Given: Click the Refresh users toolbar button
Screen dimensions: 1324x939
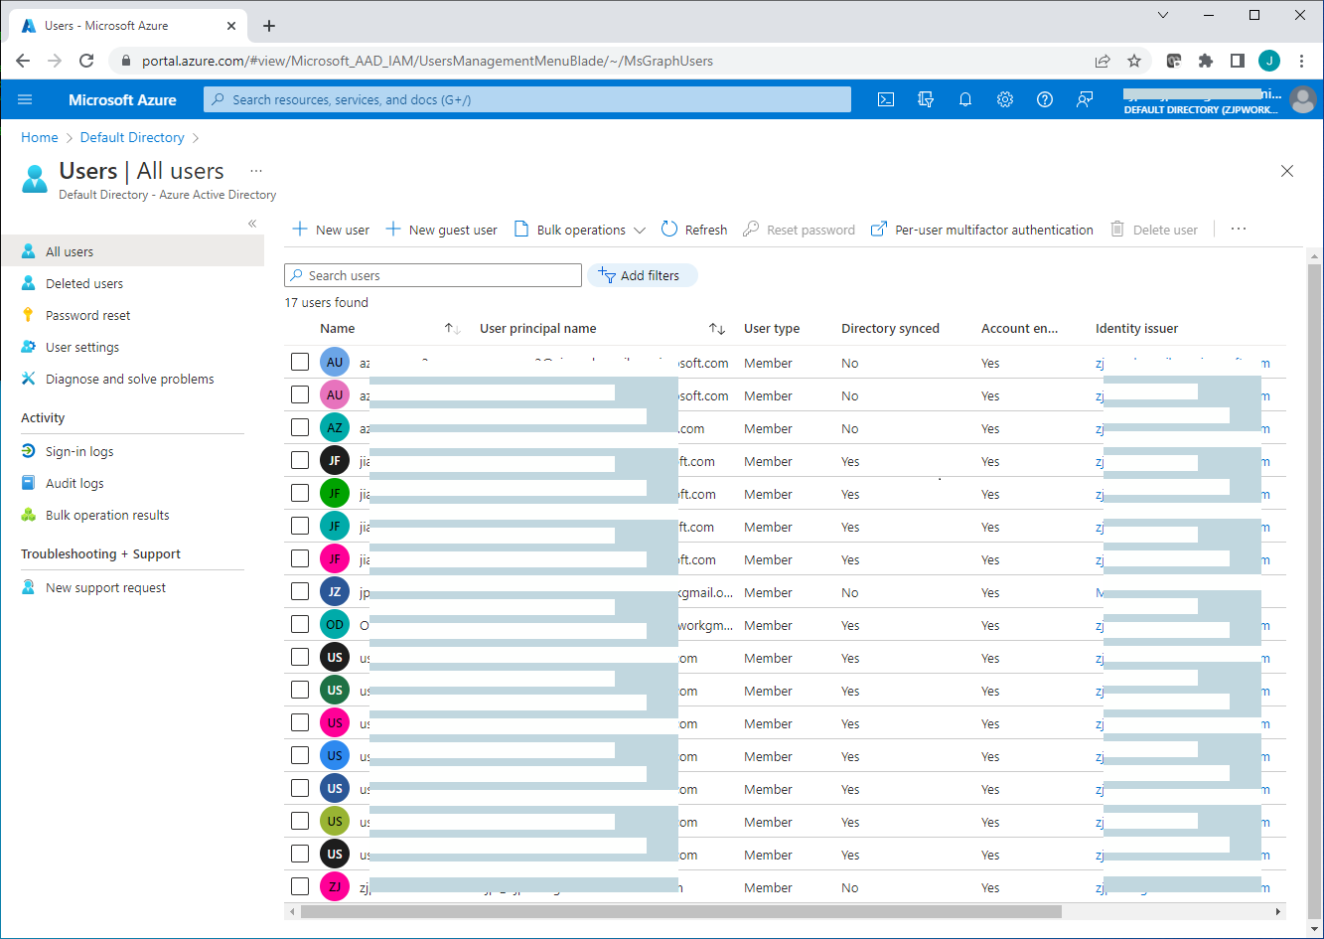Looking at the screenshot, I should pos(694,230).
